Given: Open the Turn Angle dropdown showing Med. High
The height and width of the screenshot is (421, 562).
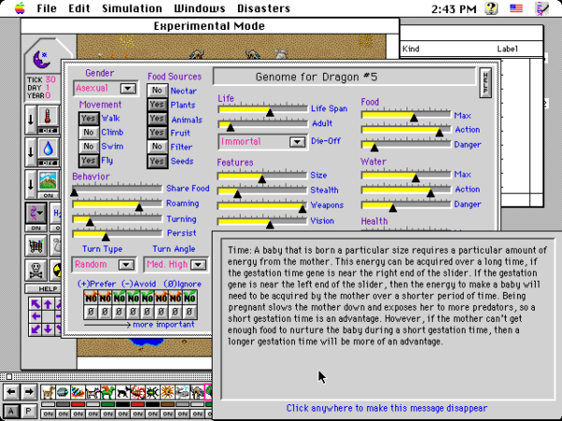Looking at the screenshot, I should (176, 265).
